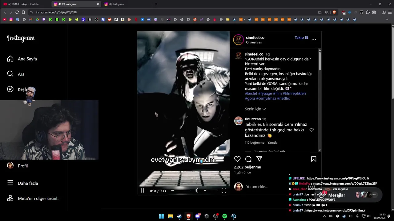
Task: Open the #kesfet hashtag
Action: (251, 93)
